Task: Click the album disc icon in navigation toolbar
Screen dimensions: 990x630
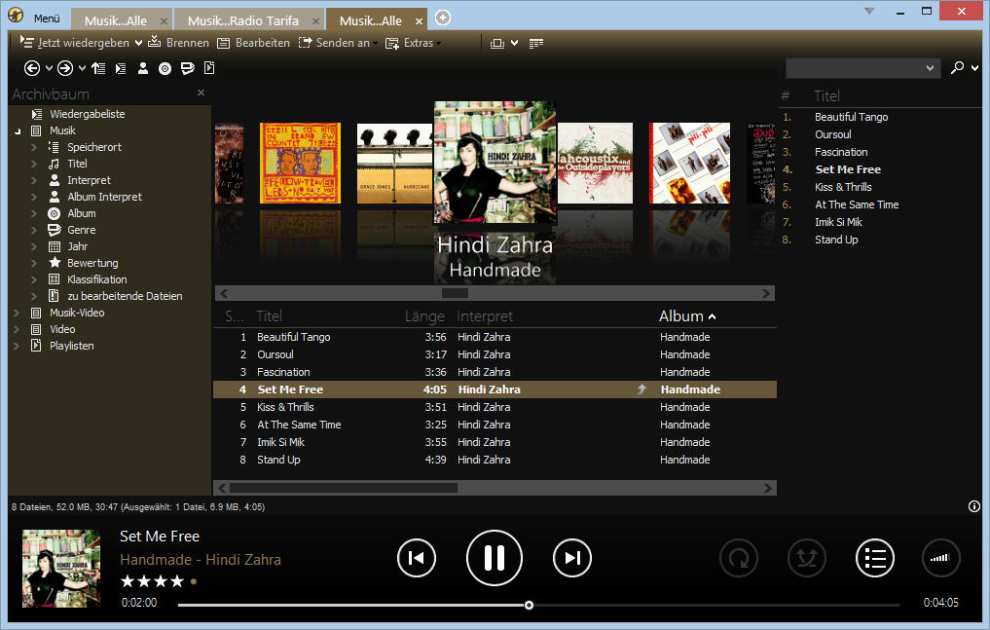Action: point(165,68)
